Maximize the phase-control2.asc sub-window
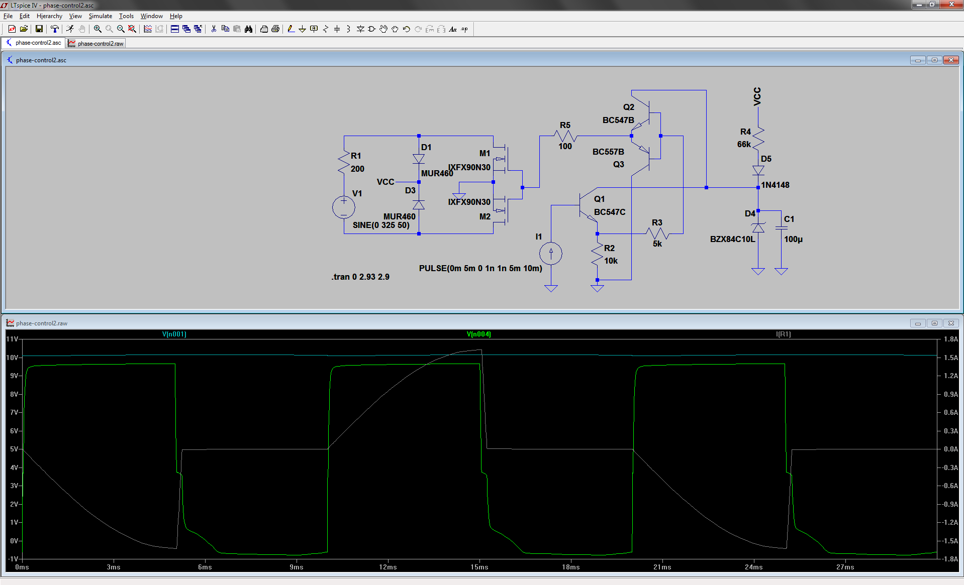964x585 pixels. point(934,60)
